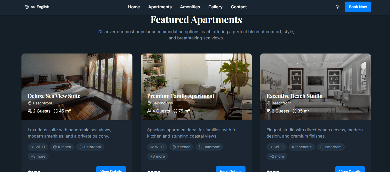This screenshot has height=172, width=390.
Task: Navigate to the Gallery section
Action: coord(215,7)
